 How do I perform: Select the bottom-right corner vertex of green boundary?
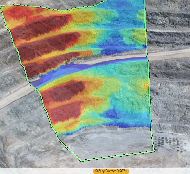(154, 151)
